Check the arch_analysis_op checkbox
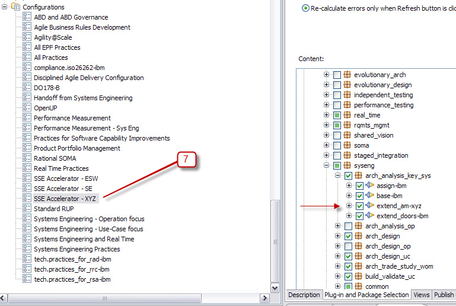The image size is (456, 306). tap(348, 227)
